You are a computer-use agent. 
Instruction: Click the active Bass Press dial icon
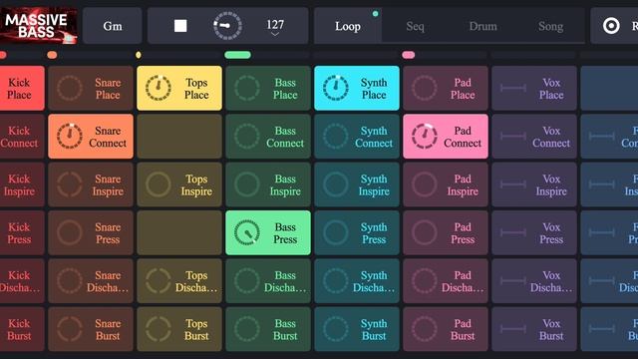coord(246,232)
